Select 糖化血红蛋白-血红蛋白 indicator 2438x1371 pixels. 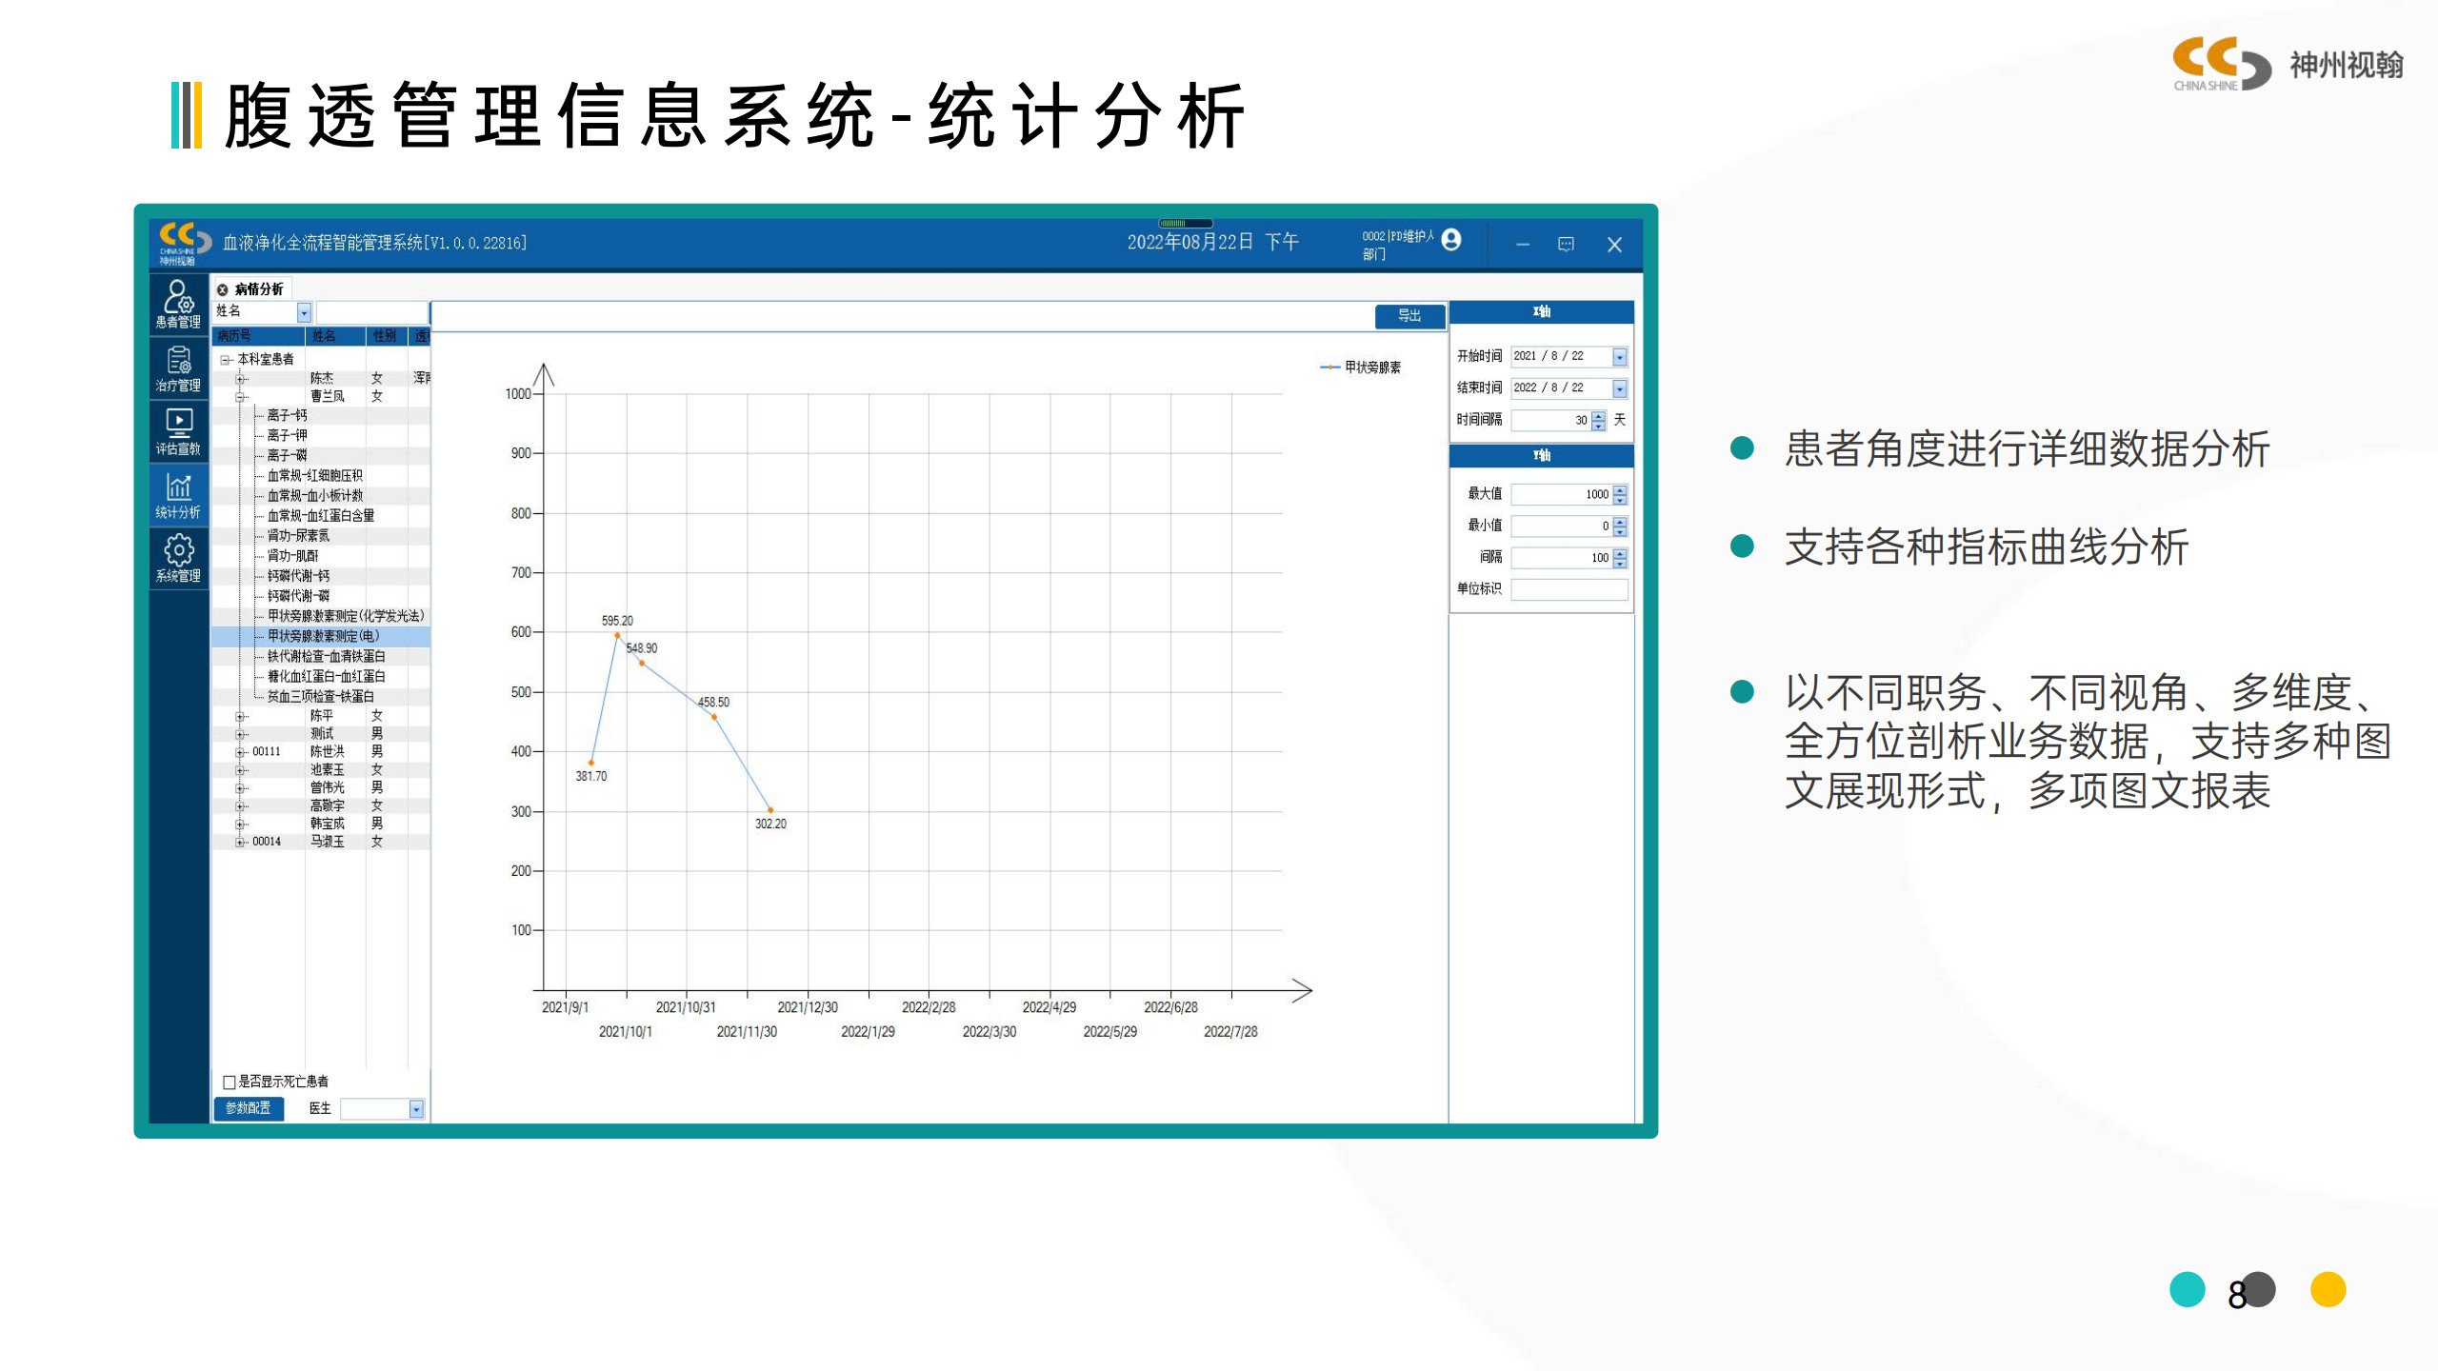tap(326, 677)
